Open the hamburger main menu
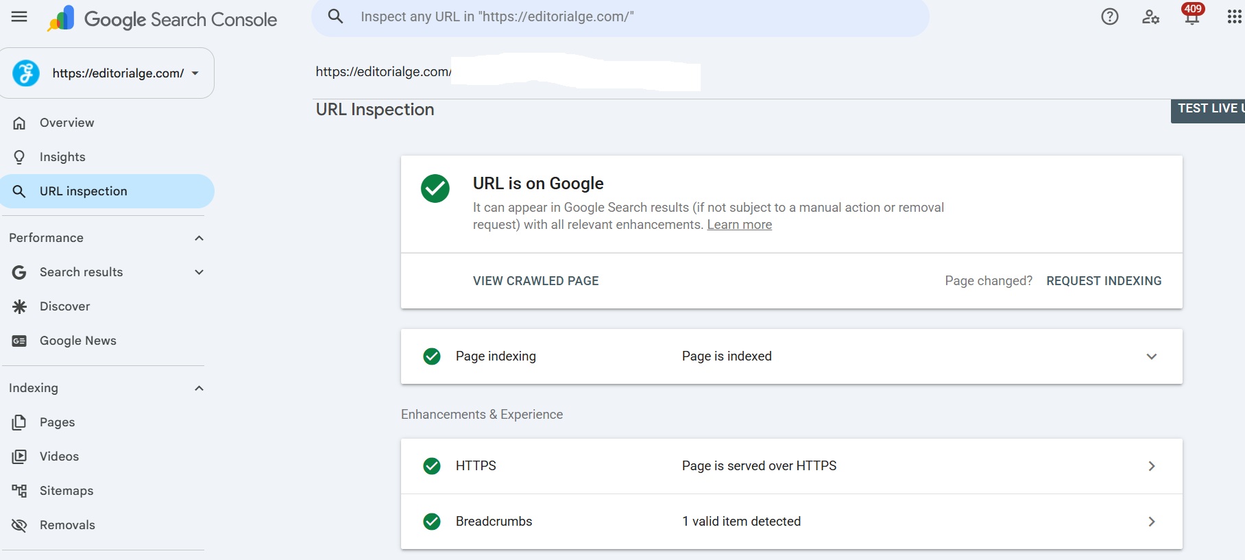 click(x=19, y=16)
